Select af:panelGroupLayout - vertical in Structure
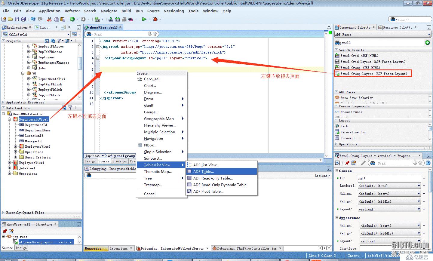 tap(46, 242)
